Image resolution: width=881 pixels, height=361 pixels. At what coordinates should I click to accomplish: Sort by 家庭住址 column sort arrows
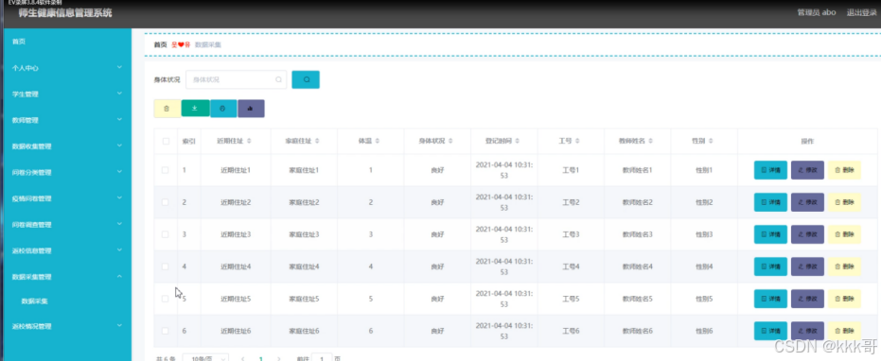[317, 142]
